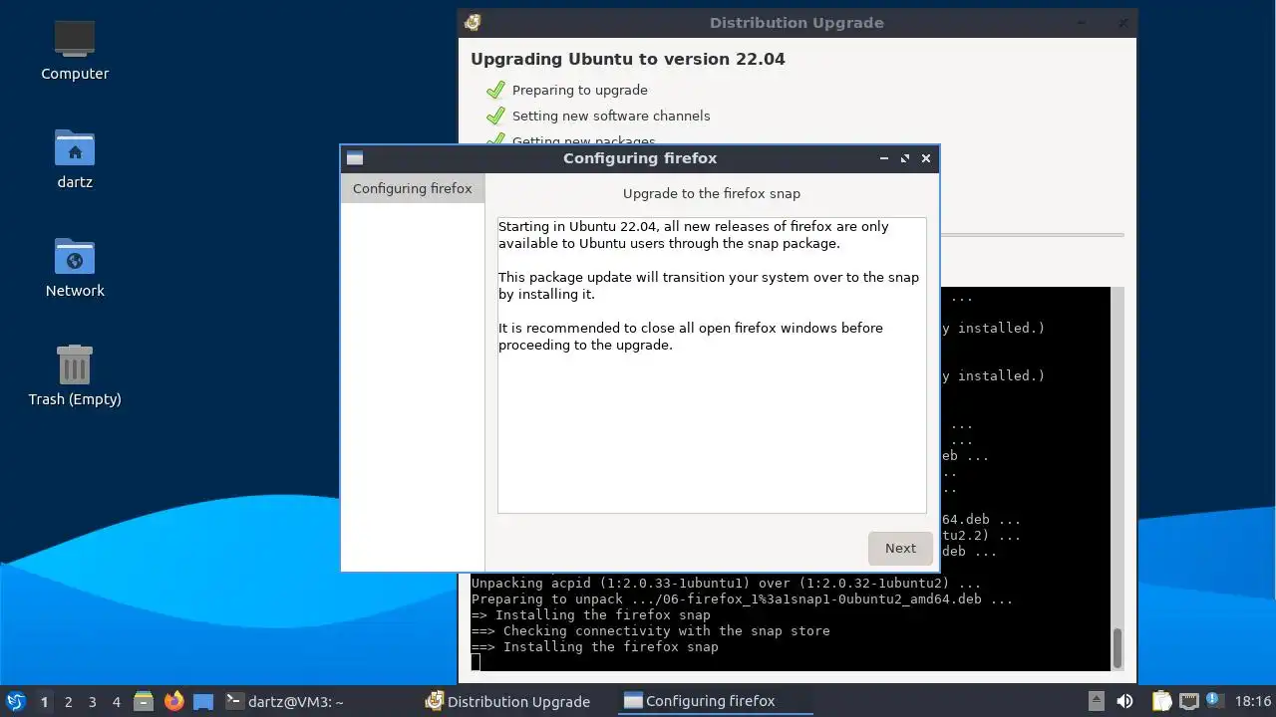Open the volume control in the tray

point(1124,701)
